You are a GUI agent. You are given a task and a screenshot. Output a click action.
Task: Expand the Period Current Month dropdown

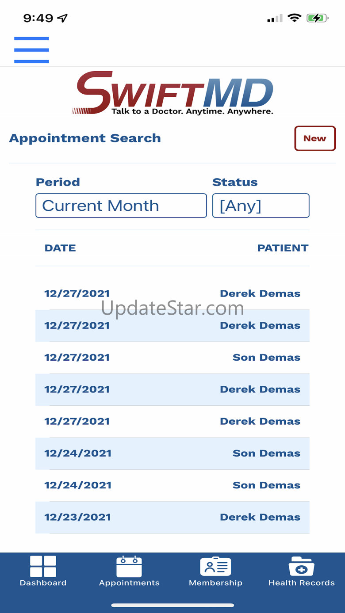click(121, 206)
